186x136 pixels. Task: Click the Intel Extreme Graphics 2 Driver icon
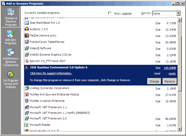coord(27,55)
